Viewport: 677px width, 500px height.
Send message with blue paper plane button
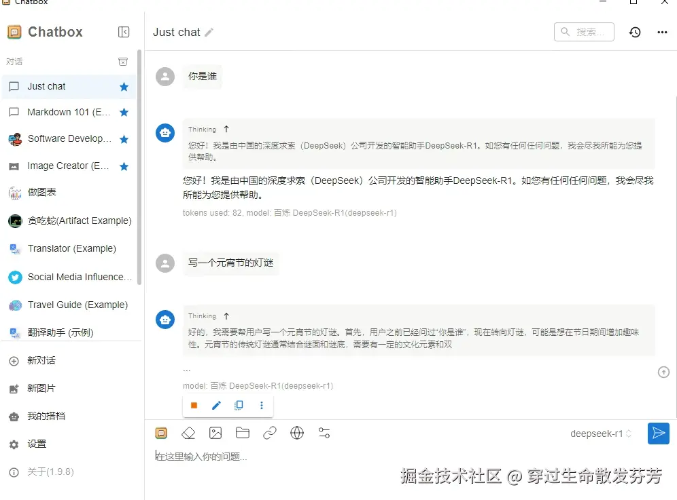click(x=659, y=434)
